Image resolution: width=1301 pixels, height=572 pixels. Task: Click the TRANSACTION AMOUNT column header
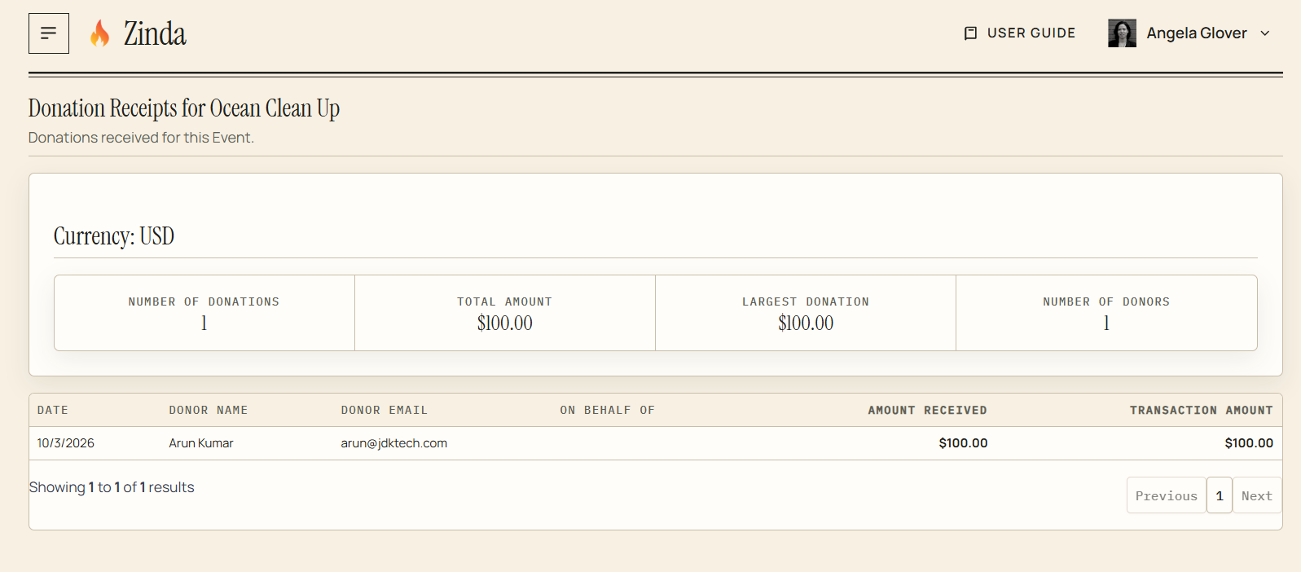(x=1201, y=411)
